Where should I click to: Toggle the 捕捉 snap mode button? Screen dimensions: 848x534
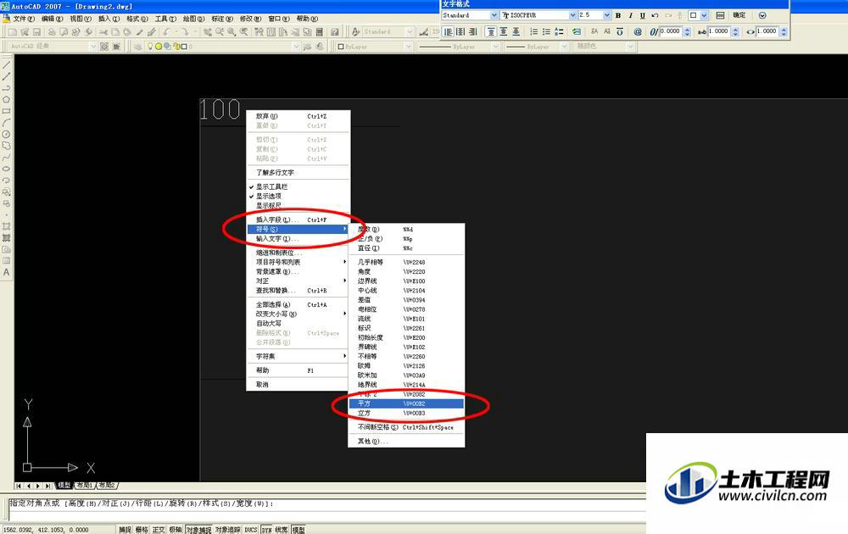pyautogui.click(x=125, y=530)
